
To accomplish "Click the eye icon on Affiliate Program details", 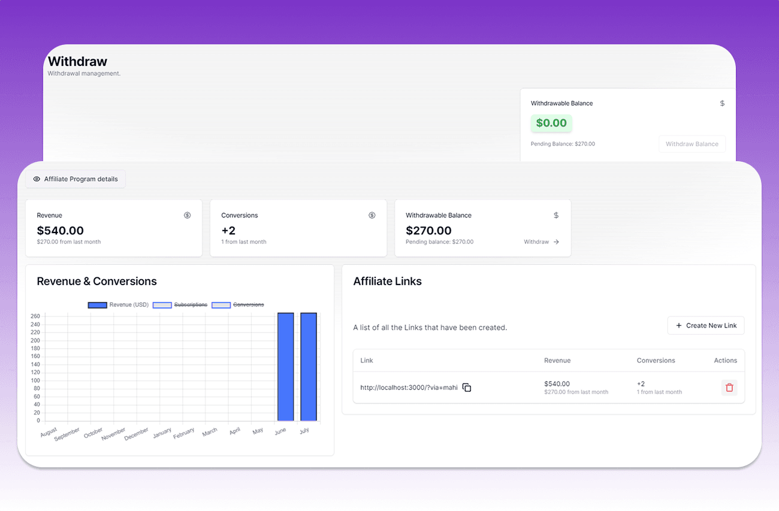I will (x=37, y=179).
